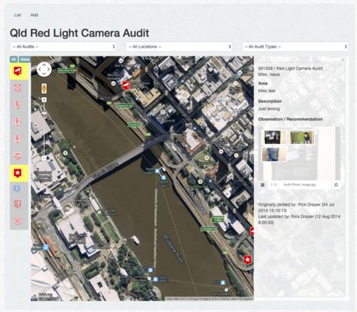
Task: Click the zoom in plus button on map
Action: (44, 100)
